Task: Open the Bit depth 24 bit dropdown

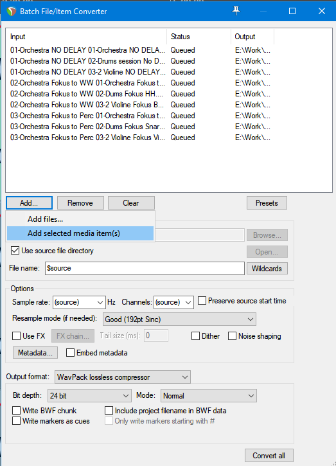Action: click(89, 395)
